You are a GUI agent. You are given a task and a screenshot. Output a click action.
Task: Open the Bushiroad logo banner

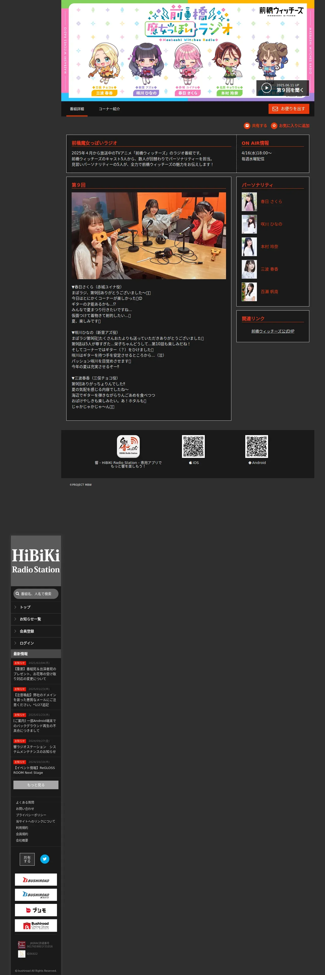pos(36,880)
